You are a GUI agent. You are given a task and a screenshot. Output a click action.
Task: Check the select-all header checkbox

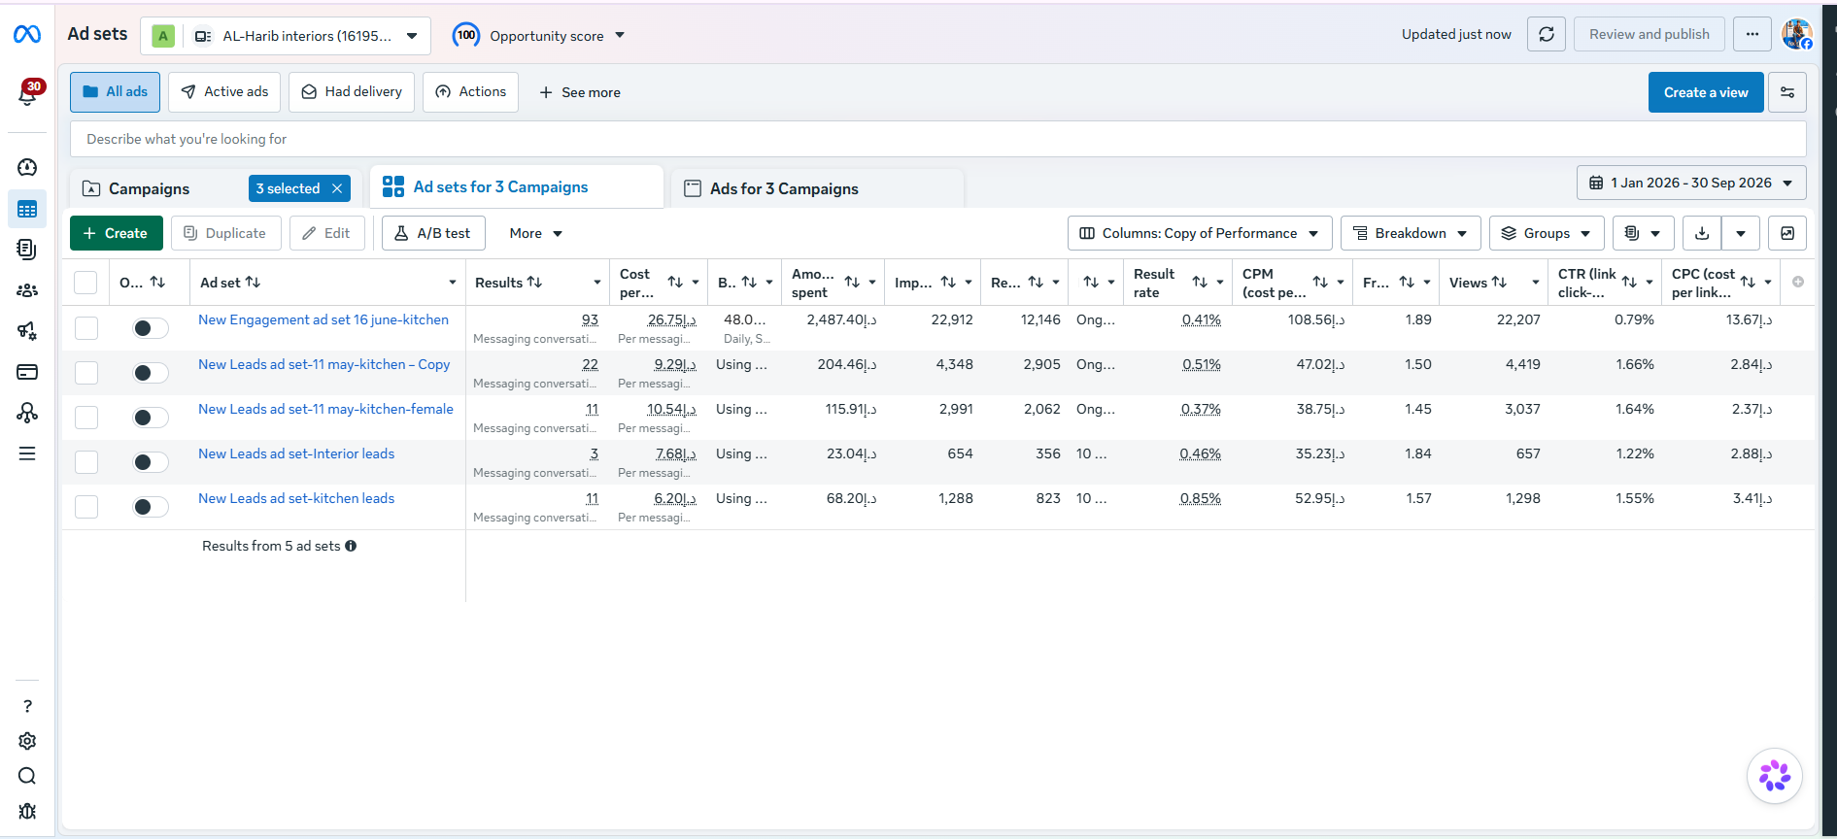pyautogui.click(x=85, y=283)
